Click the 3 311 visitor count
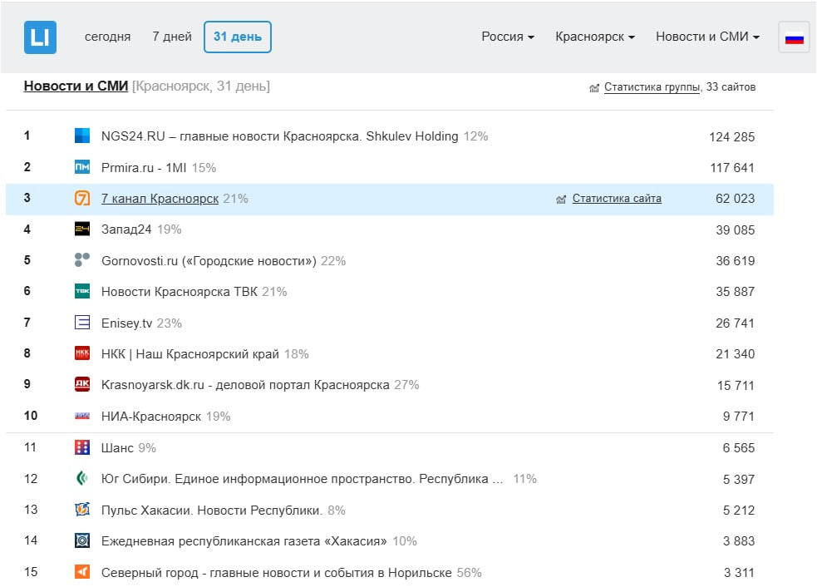 (739, 573)
